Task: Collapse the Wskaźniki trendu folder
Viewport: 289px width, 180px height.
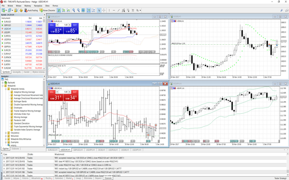Action: pos(6,89)
